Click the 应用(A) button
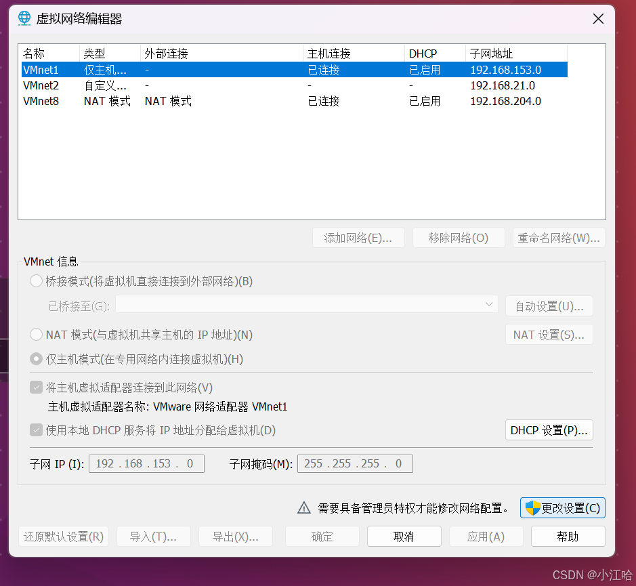Screen dimensions: 636x586 coord(486,537)
